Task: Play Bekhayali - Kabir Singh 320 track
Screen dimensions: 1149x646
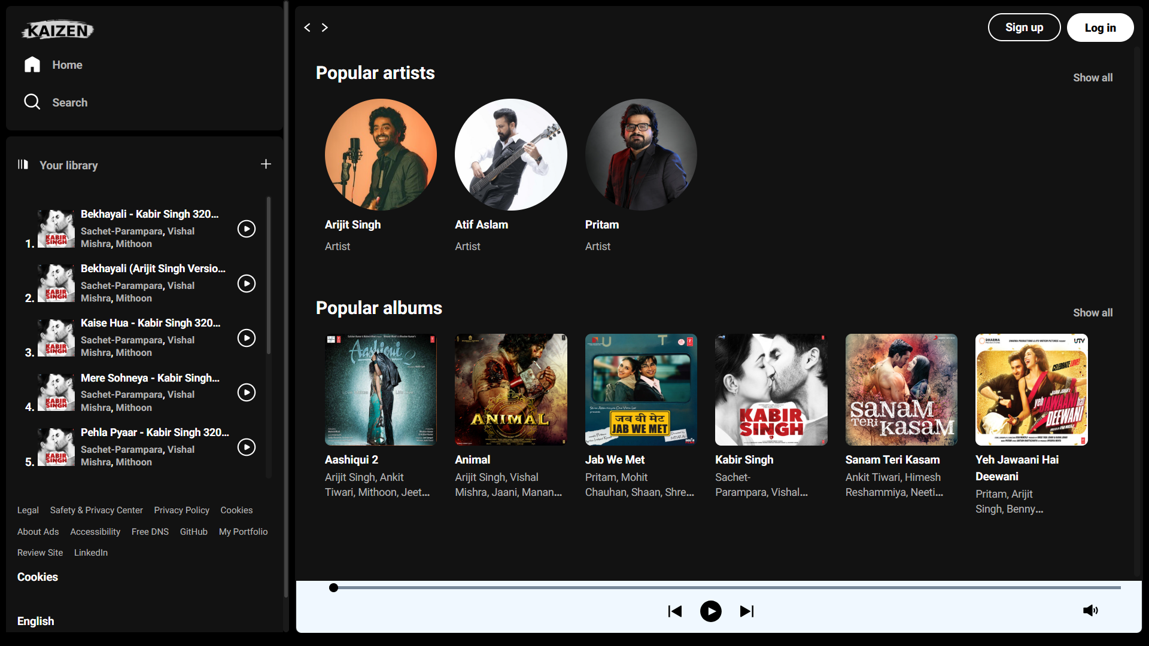Action: click(247, 229)
